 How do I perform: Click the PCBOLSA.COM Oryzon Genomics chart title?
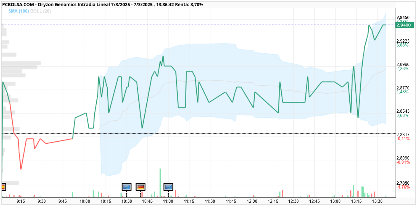[103, 5]
